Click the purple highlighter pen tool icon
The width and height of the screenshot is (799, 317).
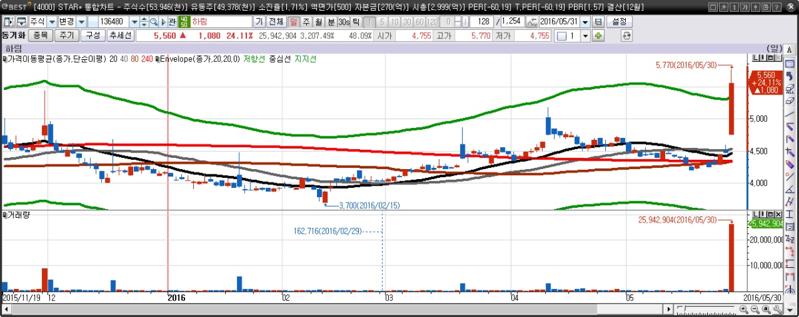(x=789, y=163)
